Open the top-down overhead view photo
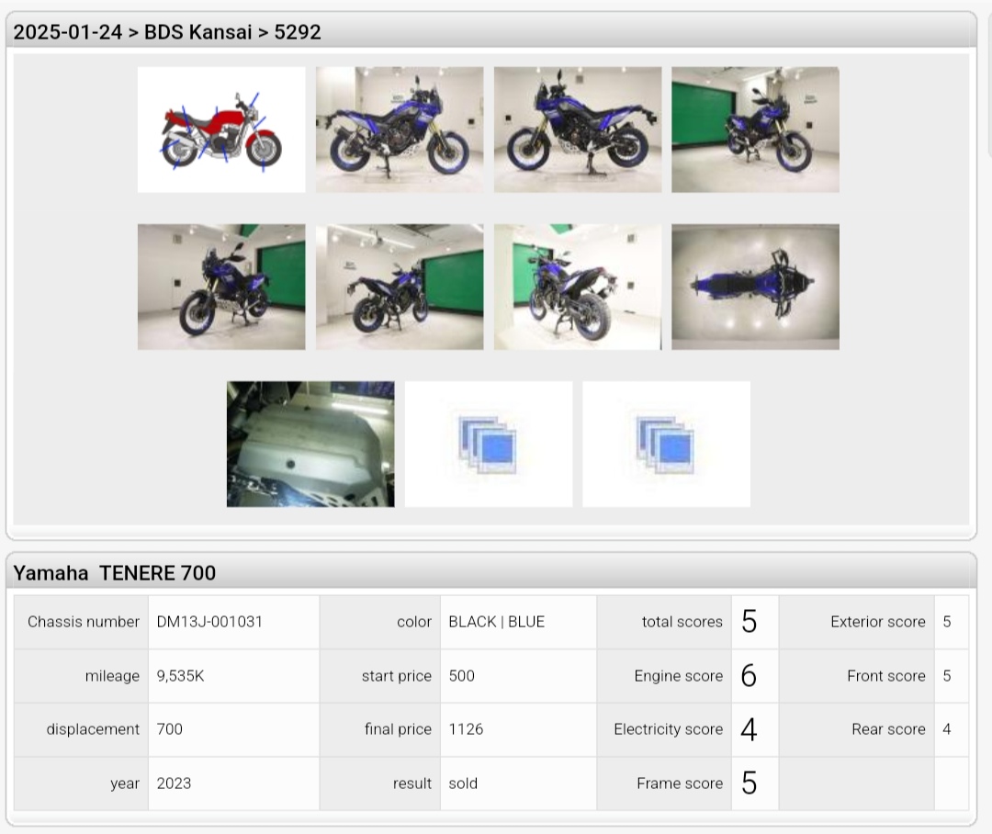 [755, 287]
